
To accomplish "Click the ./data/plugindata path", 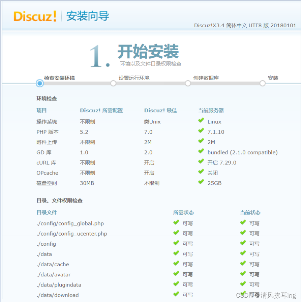I will tap(59, 285).
